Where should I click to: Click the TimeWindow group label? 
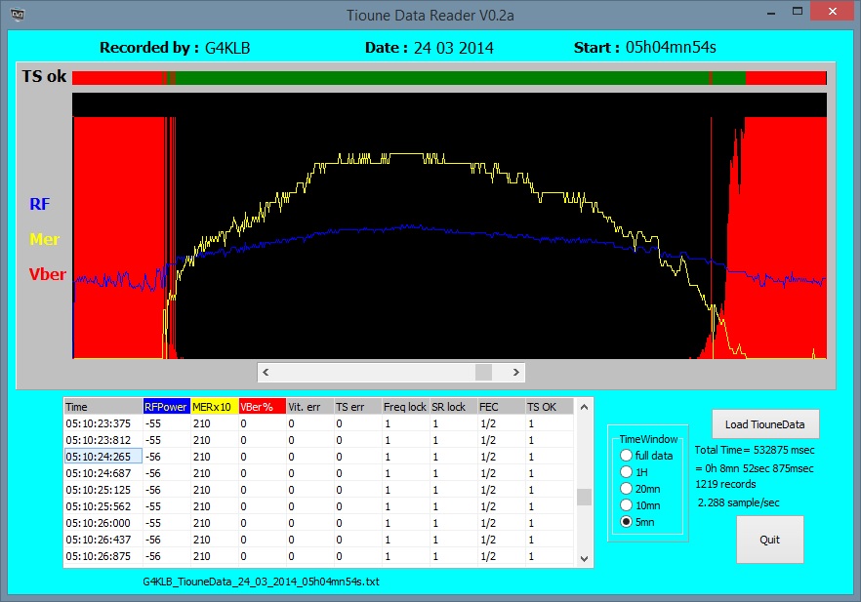tap(648, 439)
